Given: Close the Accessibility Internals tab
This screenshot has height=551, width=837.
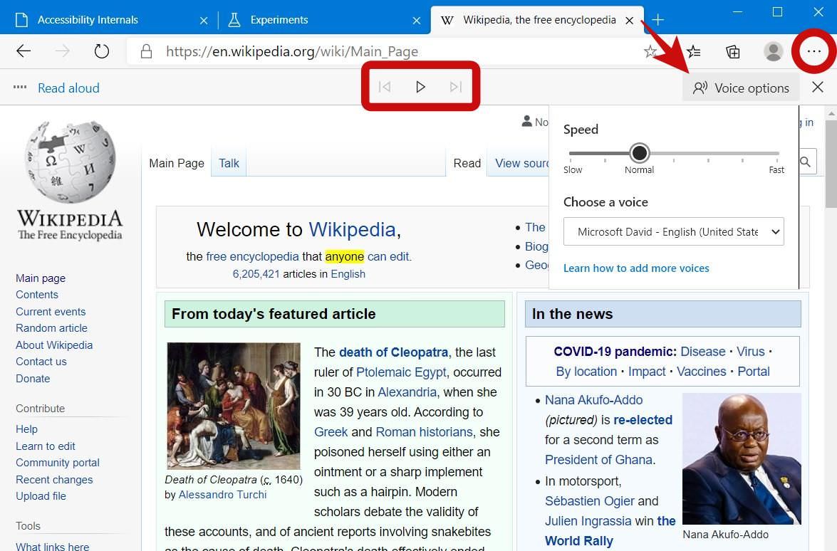Looking at the screenshot, I should tap(204, 20).
